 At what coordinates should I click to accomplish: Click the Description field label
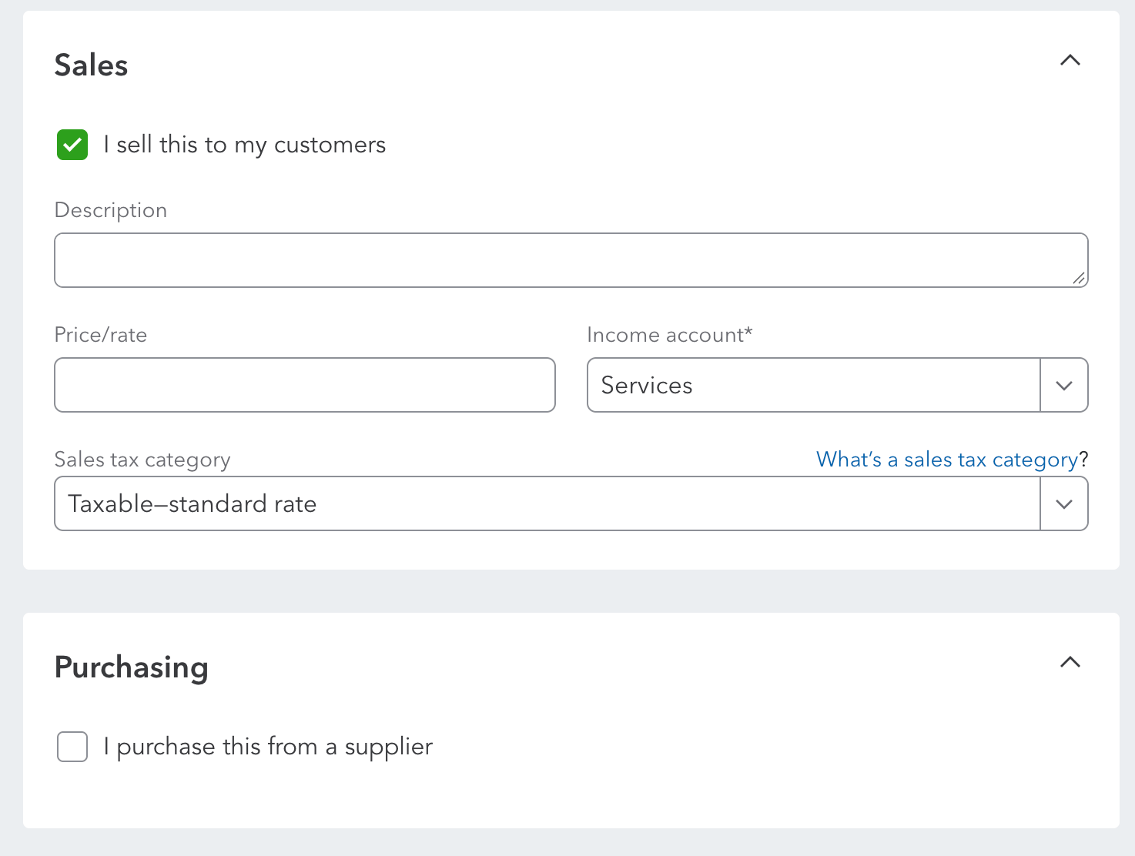(x=111, y=210)
